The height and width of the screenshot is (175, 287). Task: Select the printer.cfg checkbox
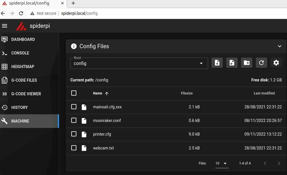pos(74,134)
